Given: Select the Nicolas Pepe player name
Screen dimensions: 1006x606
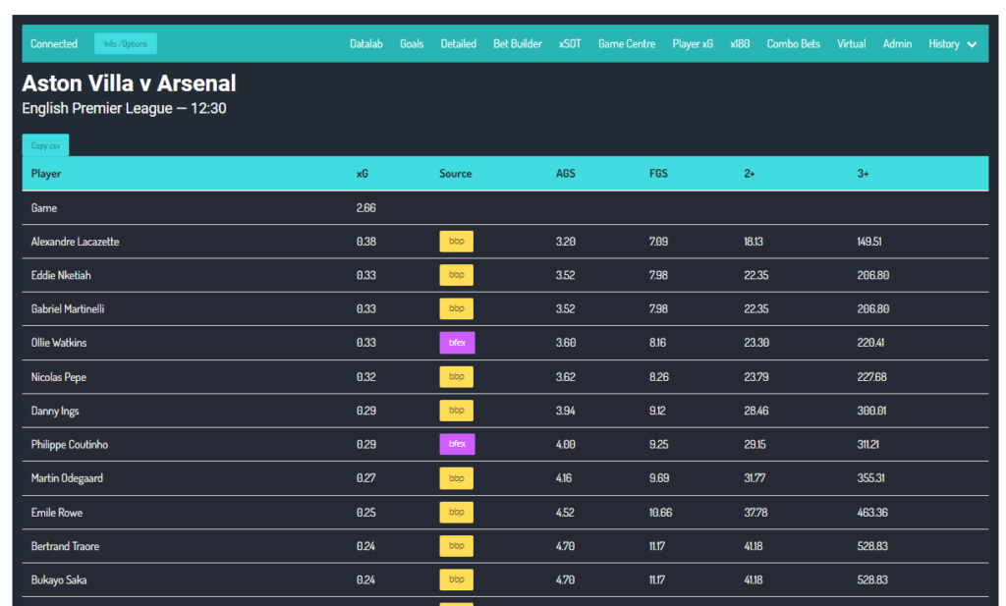Looking at the screenshot, I should [58, 377].
